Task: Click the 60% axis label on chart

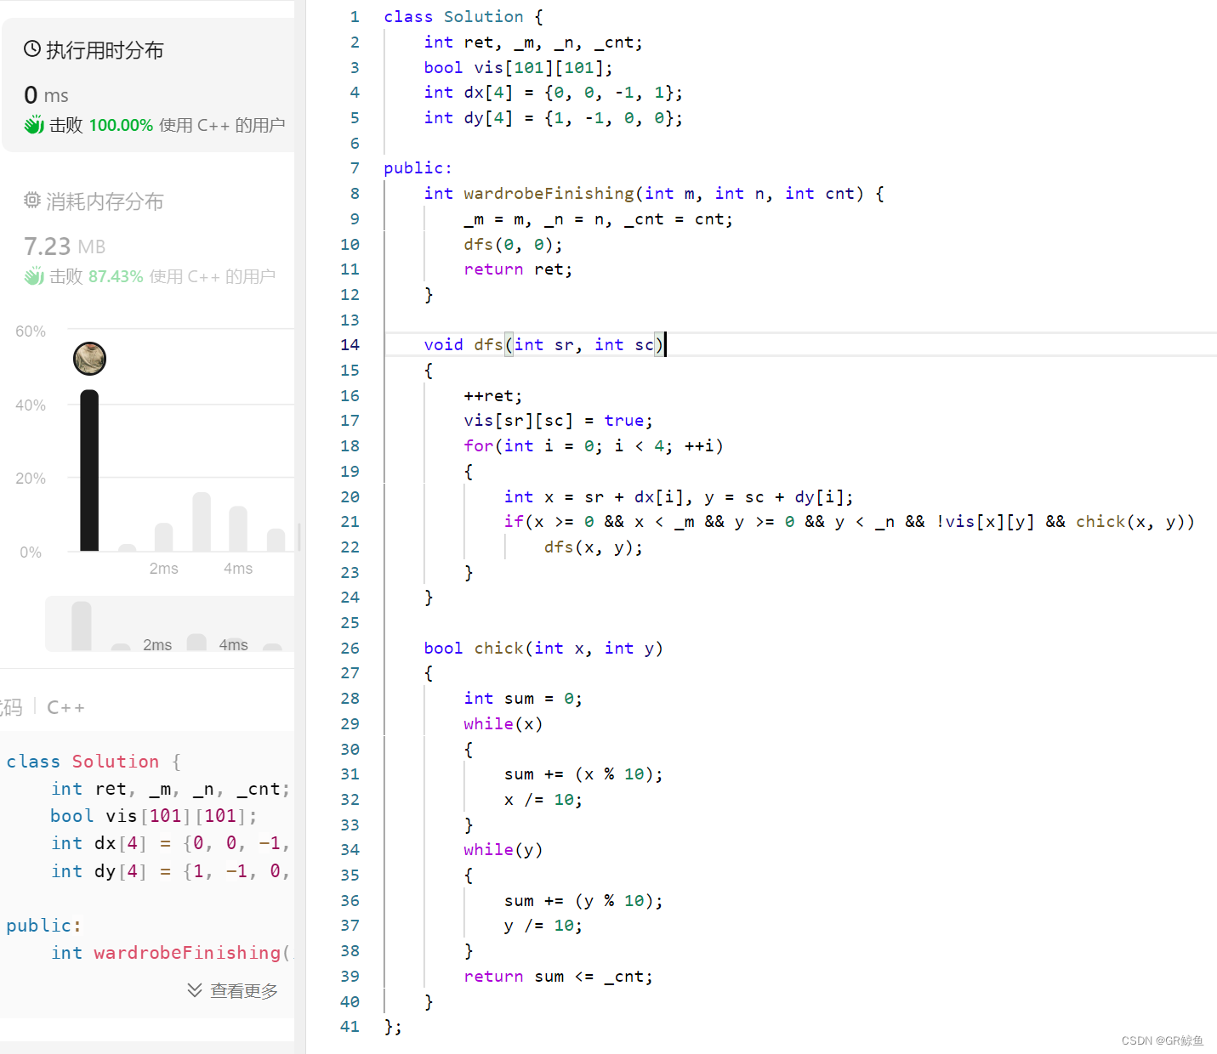Action: [31, 331]
